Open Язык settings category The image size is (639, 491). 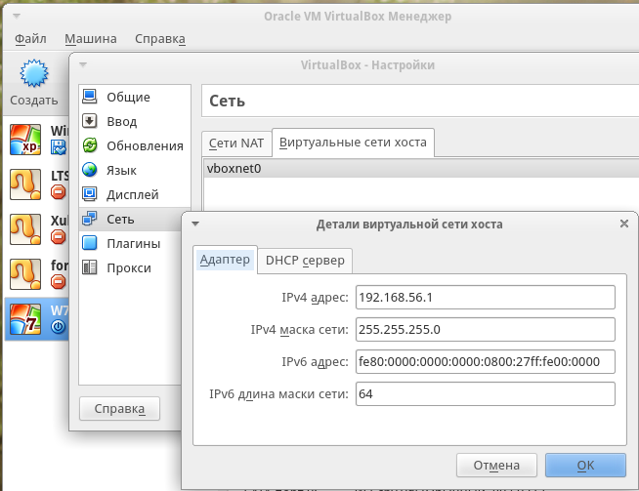(135, 170)
